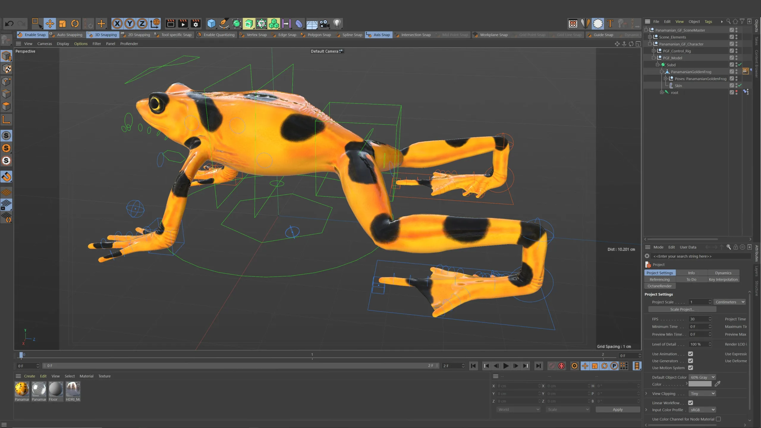Image resolution: width=761 pixels, height=428 pixels.
Task: Toggle Use Generators checkbox
Action: pos(691,361)
